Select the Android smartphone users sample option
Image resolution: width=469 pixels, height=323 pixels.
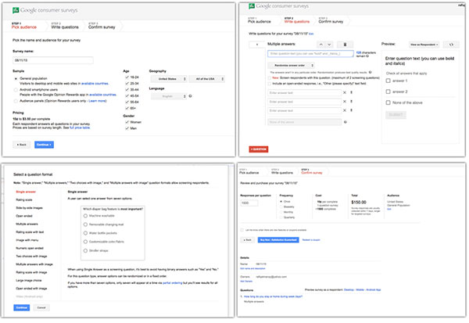click(16, 90)
